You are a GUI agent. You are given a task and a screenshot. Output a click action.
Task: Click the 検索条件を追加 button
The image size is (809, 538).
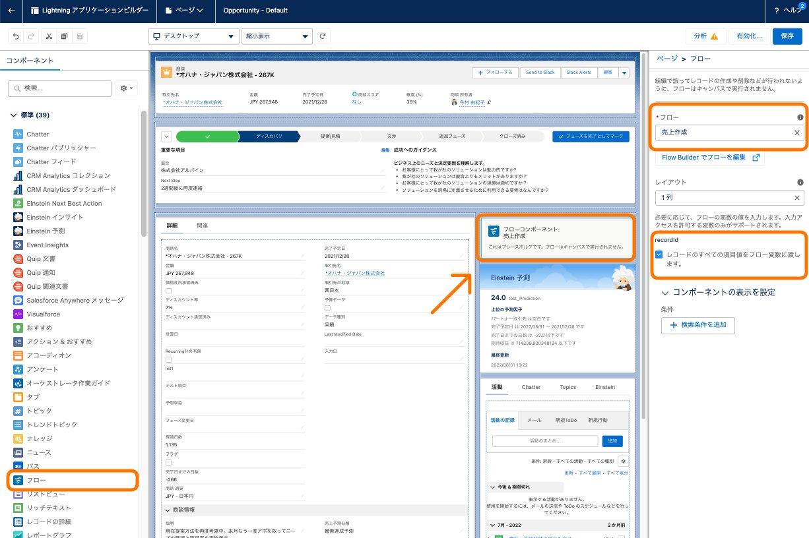coord(697,325)
